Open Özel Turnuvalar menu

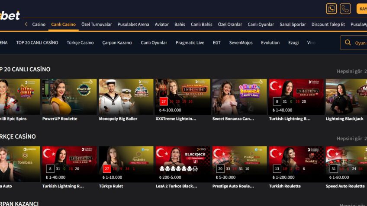click(97, 24)
